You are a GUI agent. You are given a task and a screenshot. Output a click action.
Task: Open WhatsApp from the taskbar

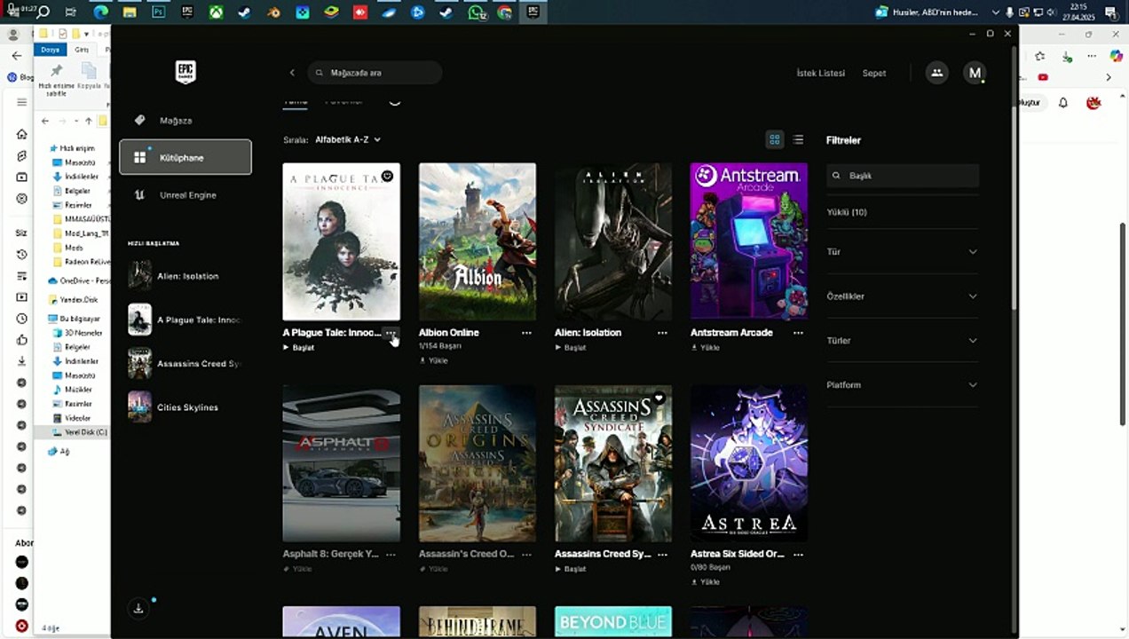pos(476,12)
